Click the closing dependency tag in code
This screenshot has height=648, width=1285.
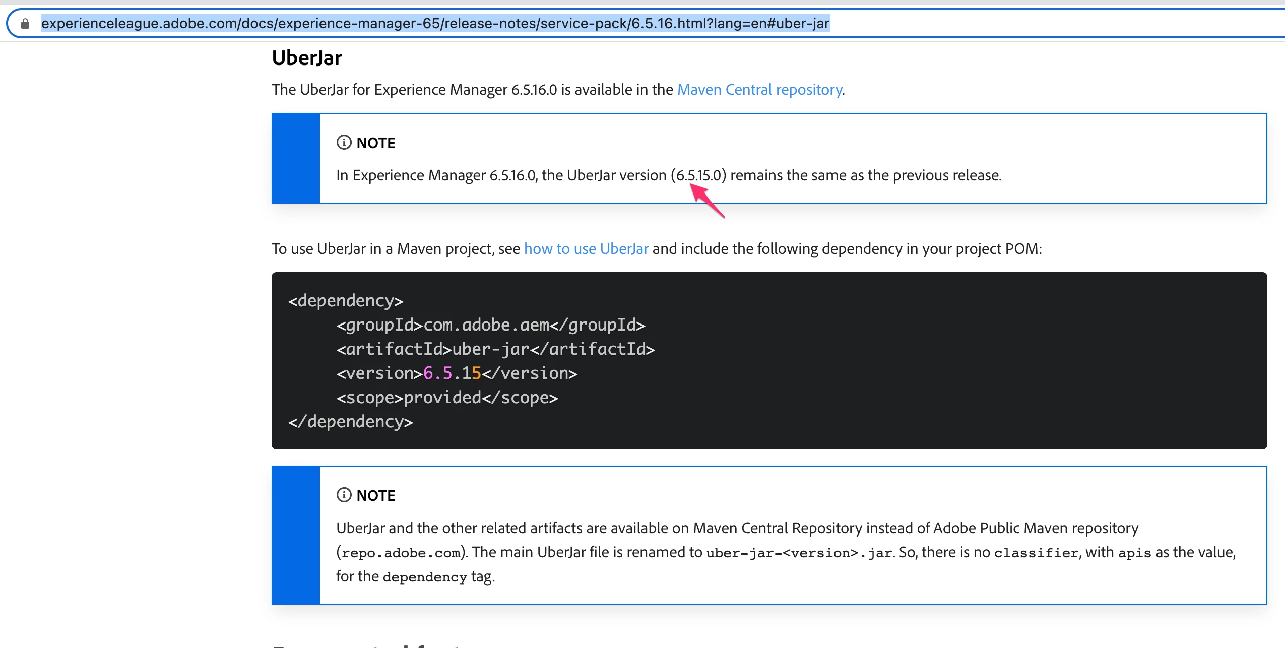coord(350,422)
